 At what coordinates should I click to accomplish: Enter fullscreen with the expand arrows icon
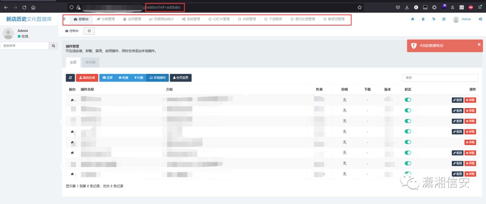pyautogui.click(x=444, y=19)
